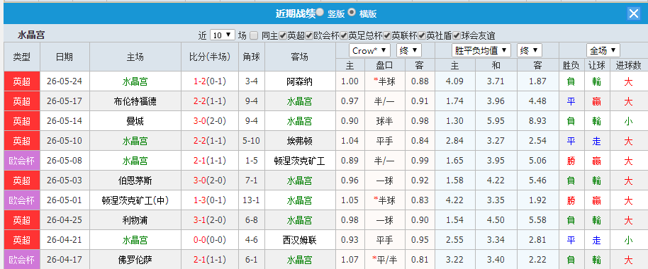Click score 3-0(2-0) in the 曼城 row
Viewport: 648px width, 269px height.
210,121
